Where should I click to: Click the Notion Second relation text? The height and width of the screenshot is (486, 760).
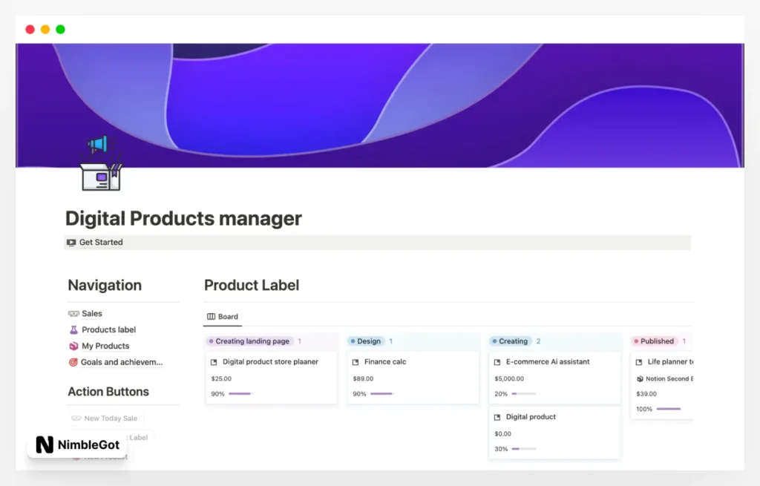(669, 379)
